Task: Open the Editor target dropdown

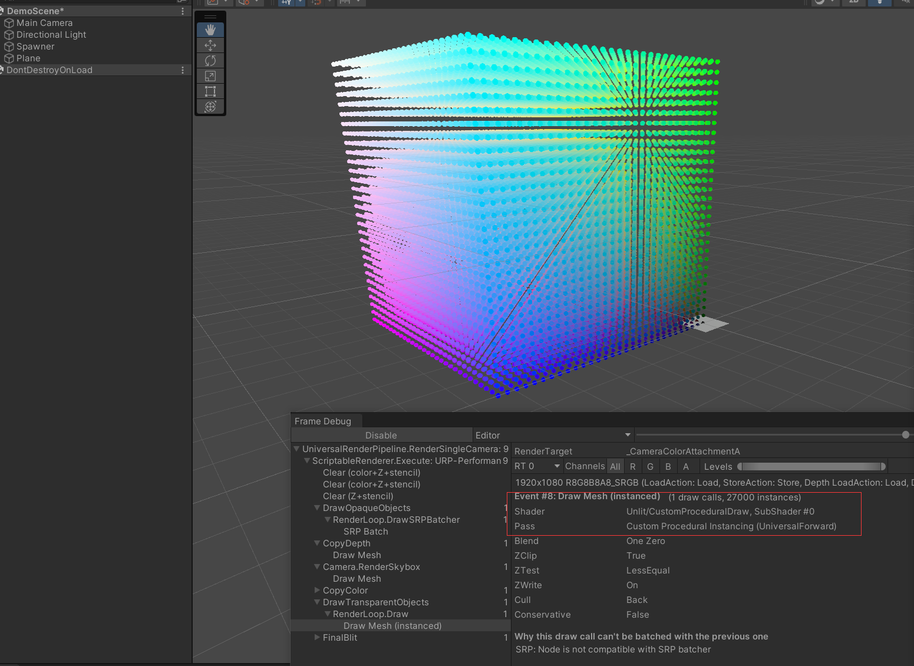Action: click(x=553, y=435)
